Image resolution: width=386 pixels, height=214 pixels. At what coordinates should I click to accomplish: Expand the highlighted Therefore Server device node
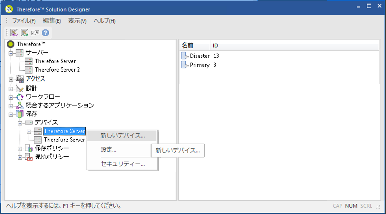tap(29, 132)
